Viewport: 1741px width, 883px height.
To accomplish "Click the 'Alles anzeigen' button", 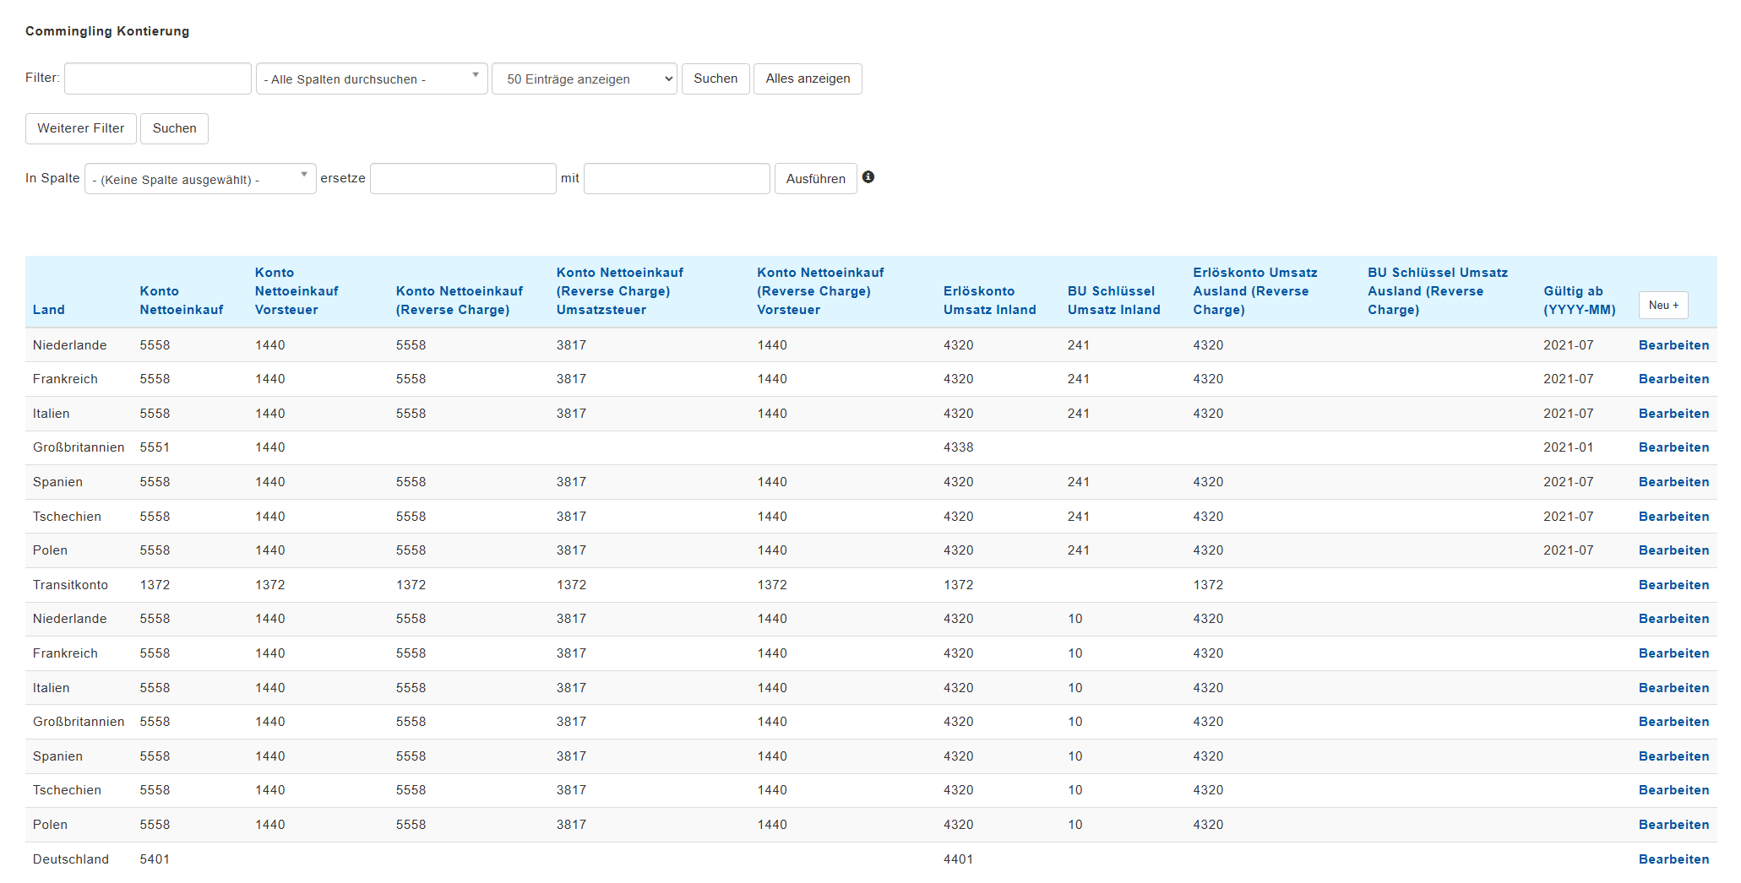I will 808,79.
